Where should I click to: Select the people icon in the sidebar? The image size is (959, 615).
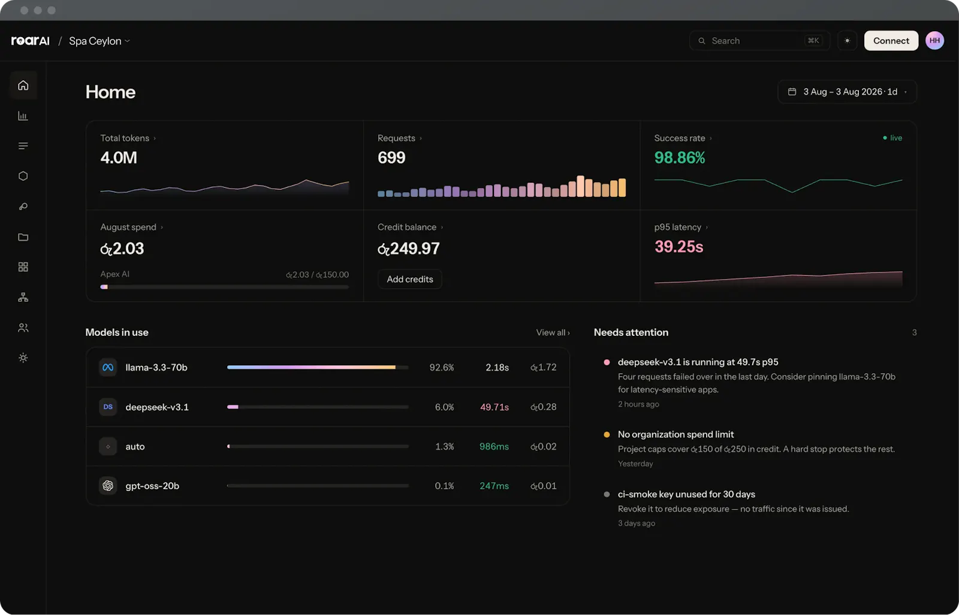tap(23, 328)
